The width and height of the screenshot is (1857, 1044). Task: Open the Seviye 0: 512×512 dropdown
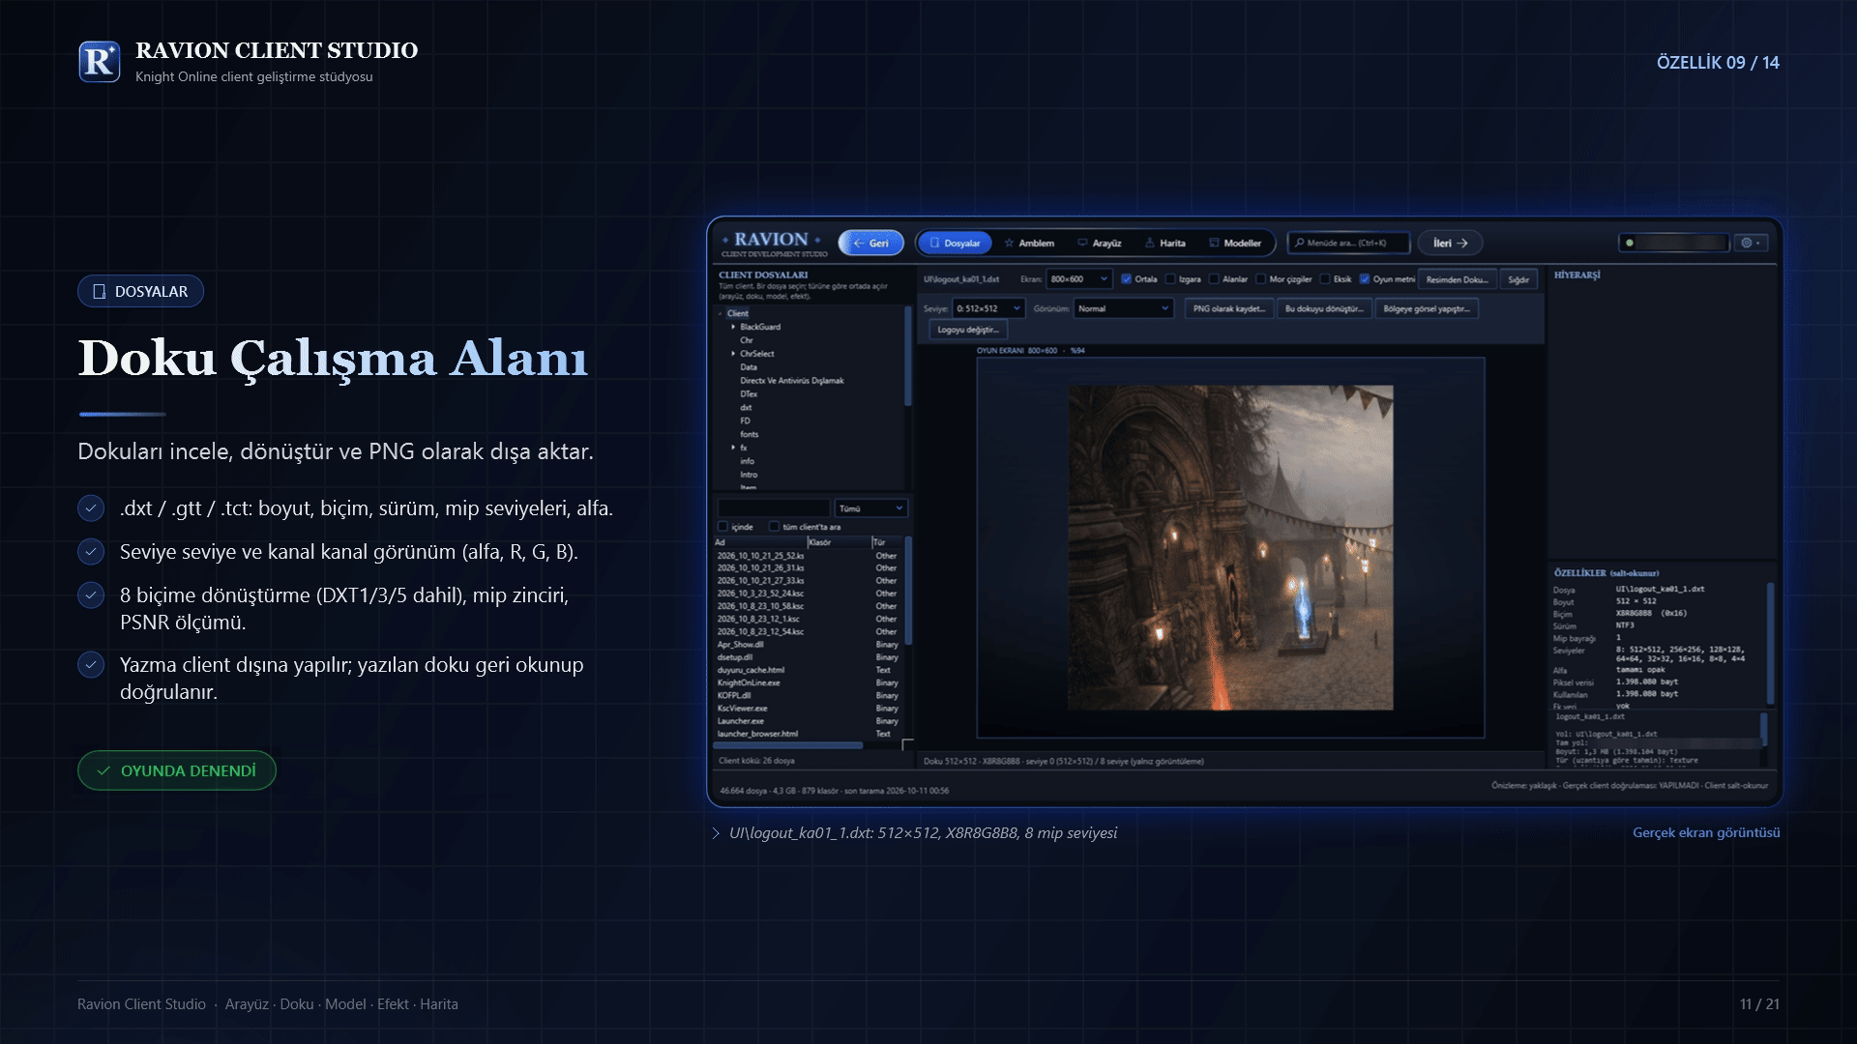(988, 308)
